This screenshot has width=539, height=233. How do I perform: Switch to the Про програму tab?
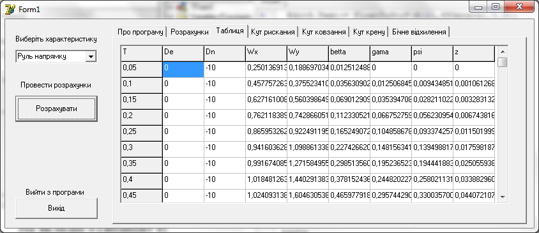point(140,32)
